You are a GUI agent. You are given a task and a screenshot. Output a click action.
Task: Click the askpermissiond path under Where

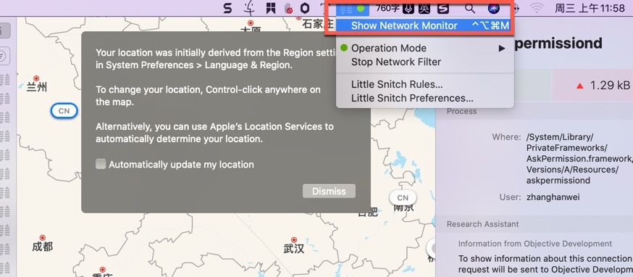(579, 159)
